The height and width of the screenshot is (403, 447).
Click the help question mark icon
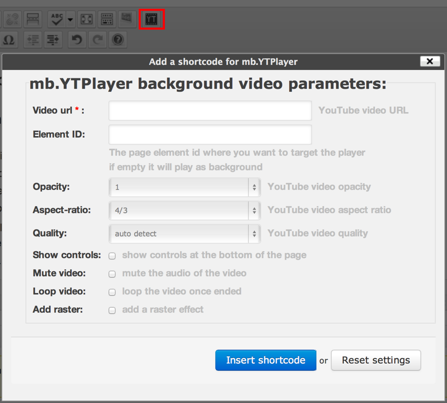pos(118,40)
